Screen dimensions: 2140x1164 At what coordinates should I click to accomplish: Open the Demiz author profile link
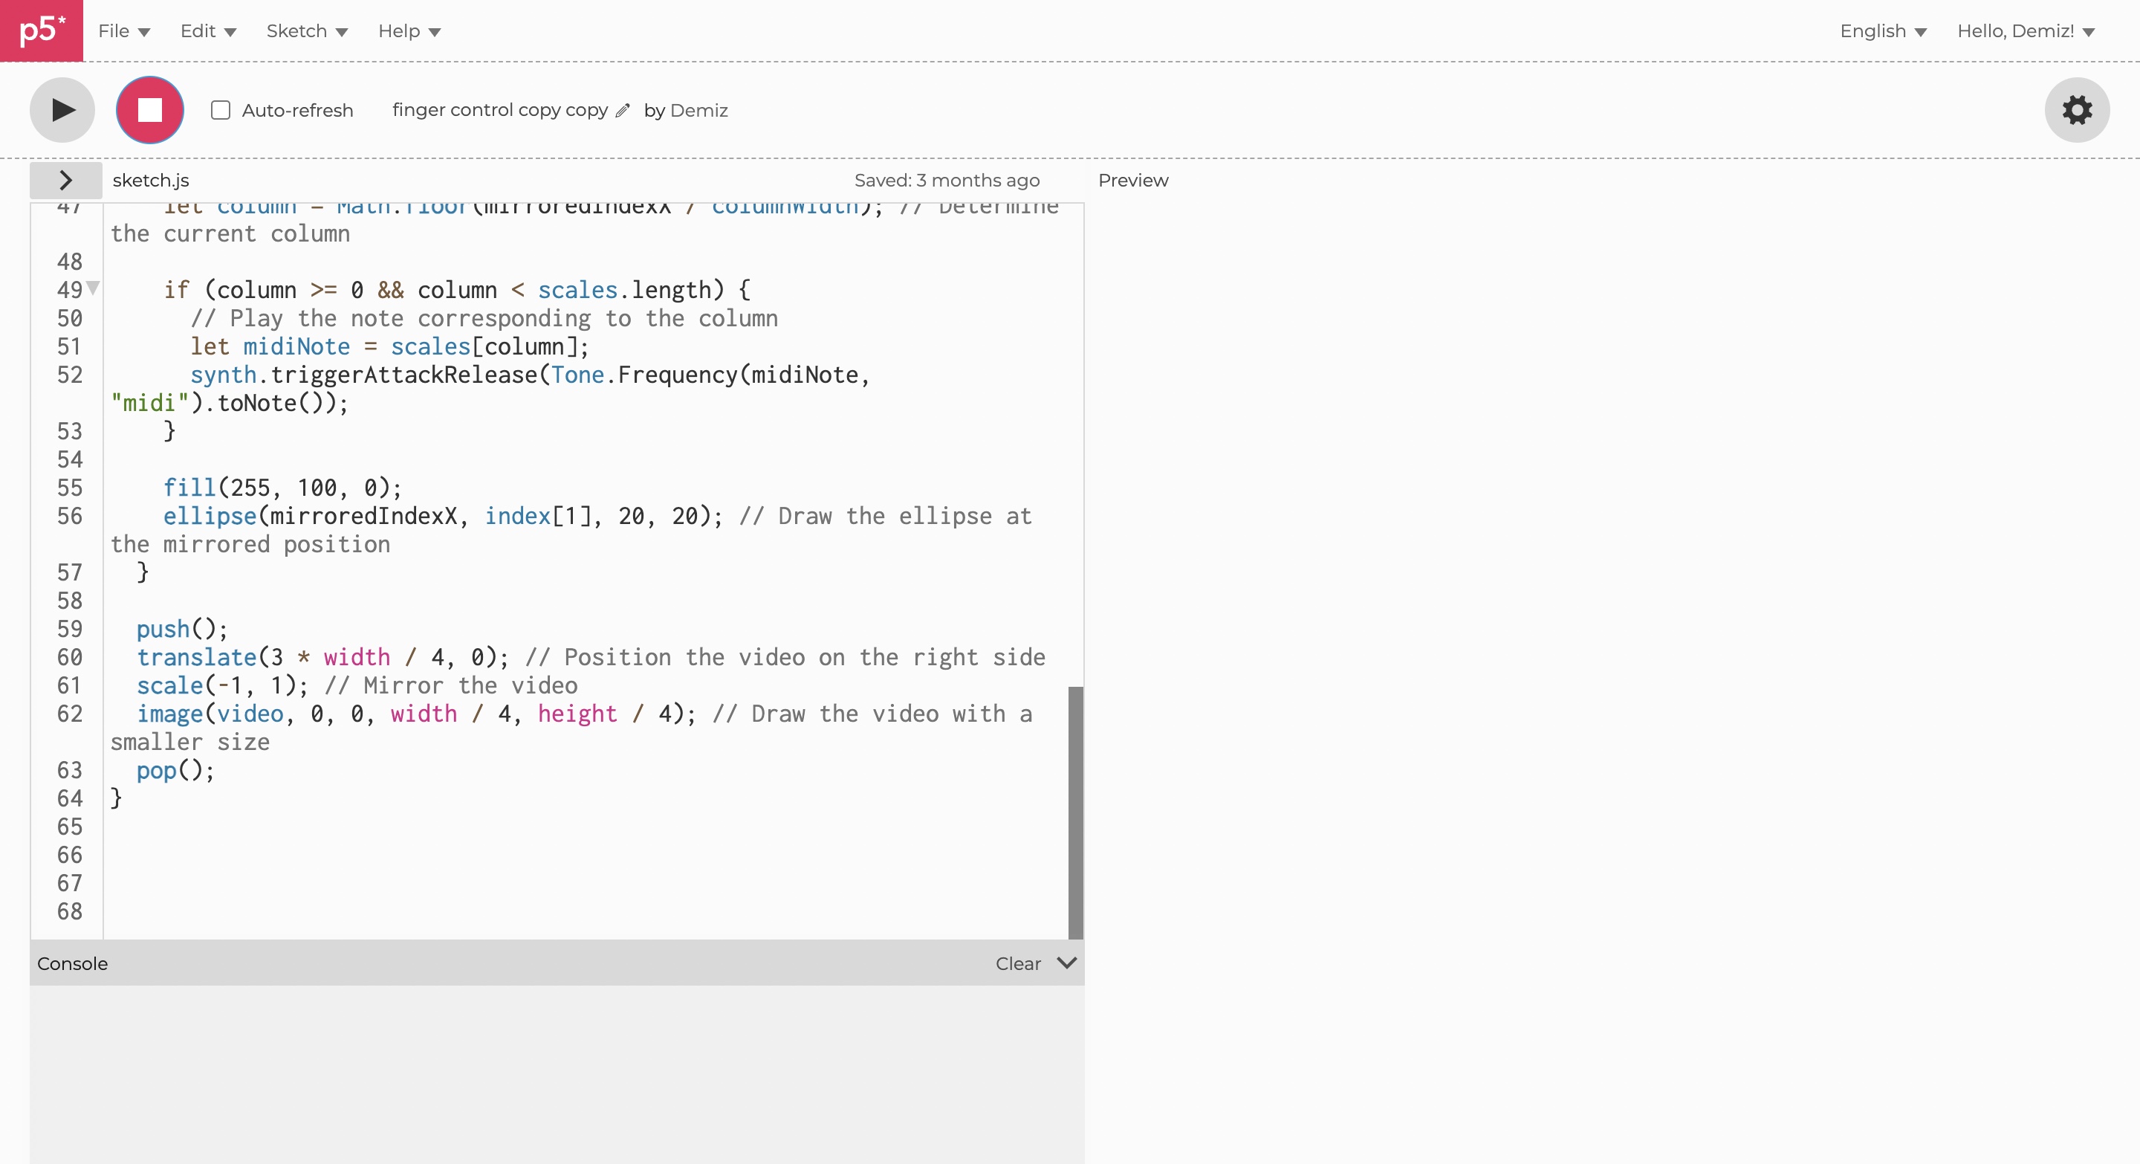[x=698, y=111]
